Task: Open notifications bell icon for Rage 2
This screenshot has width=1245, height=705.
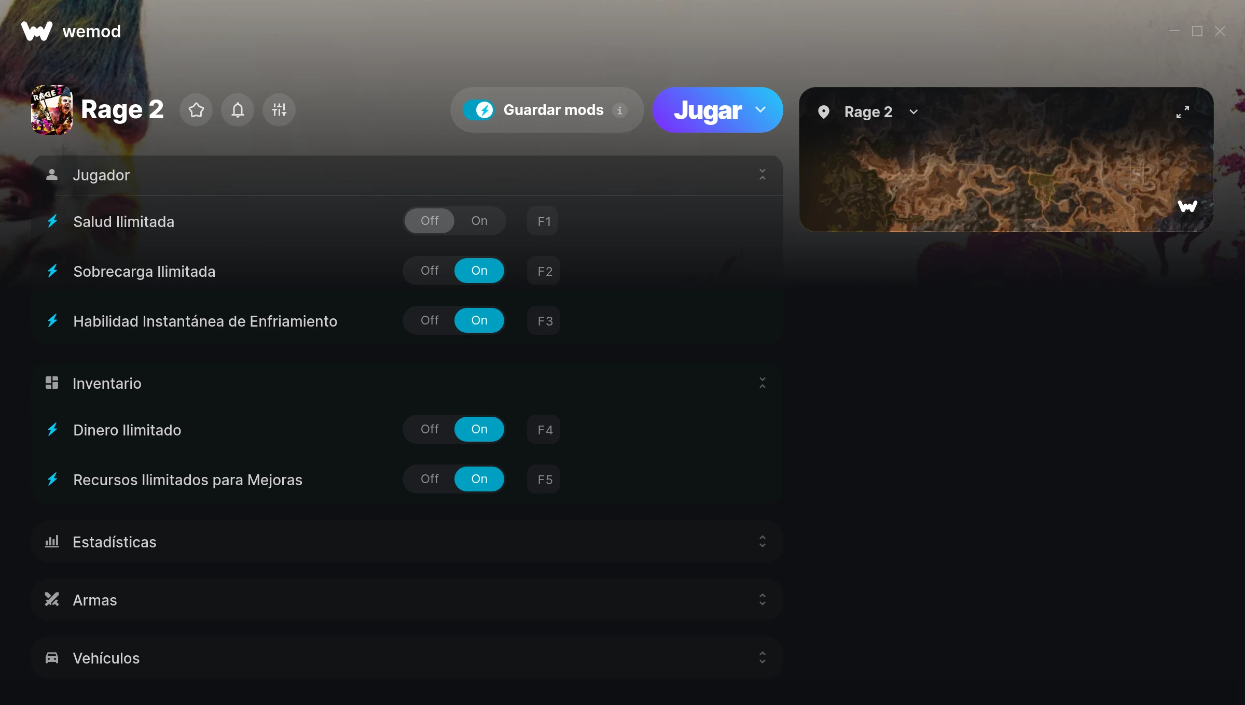Action: tap(238, 110)
